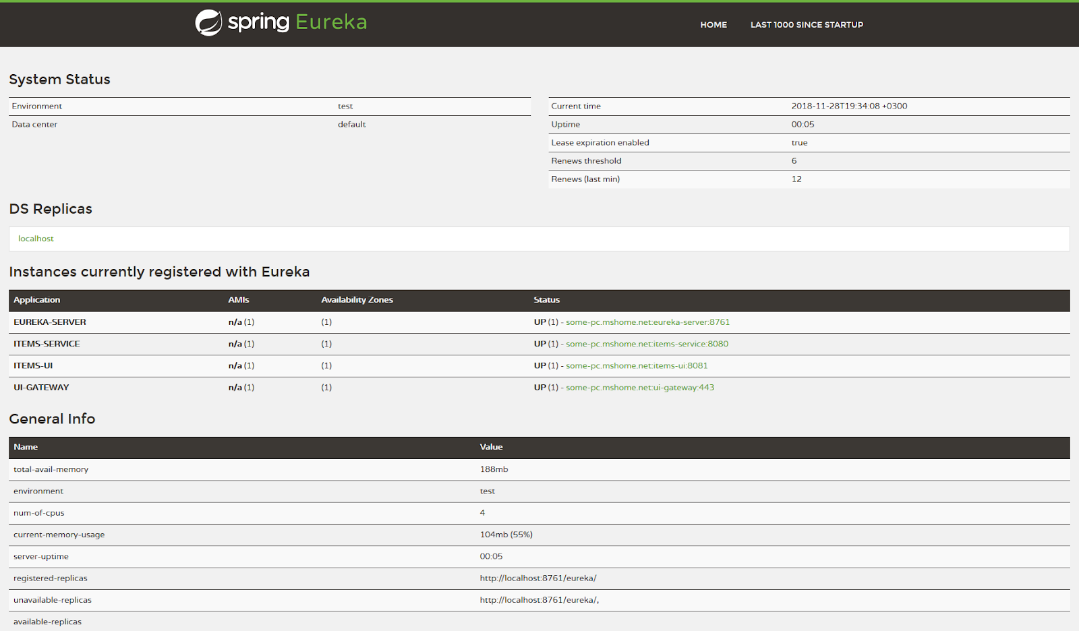Click the server-uptime row name
This screenshot has height=631, width=1079.
click(x=41, y=556)
